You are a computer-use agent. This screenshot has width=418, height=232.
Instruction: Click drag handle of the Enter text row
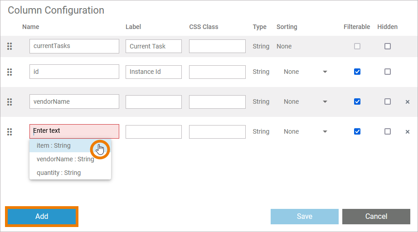[10, 131]
